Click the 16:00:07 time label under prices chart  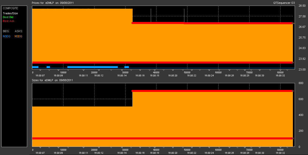pos(40,76)
